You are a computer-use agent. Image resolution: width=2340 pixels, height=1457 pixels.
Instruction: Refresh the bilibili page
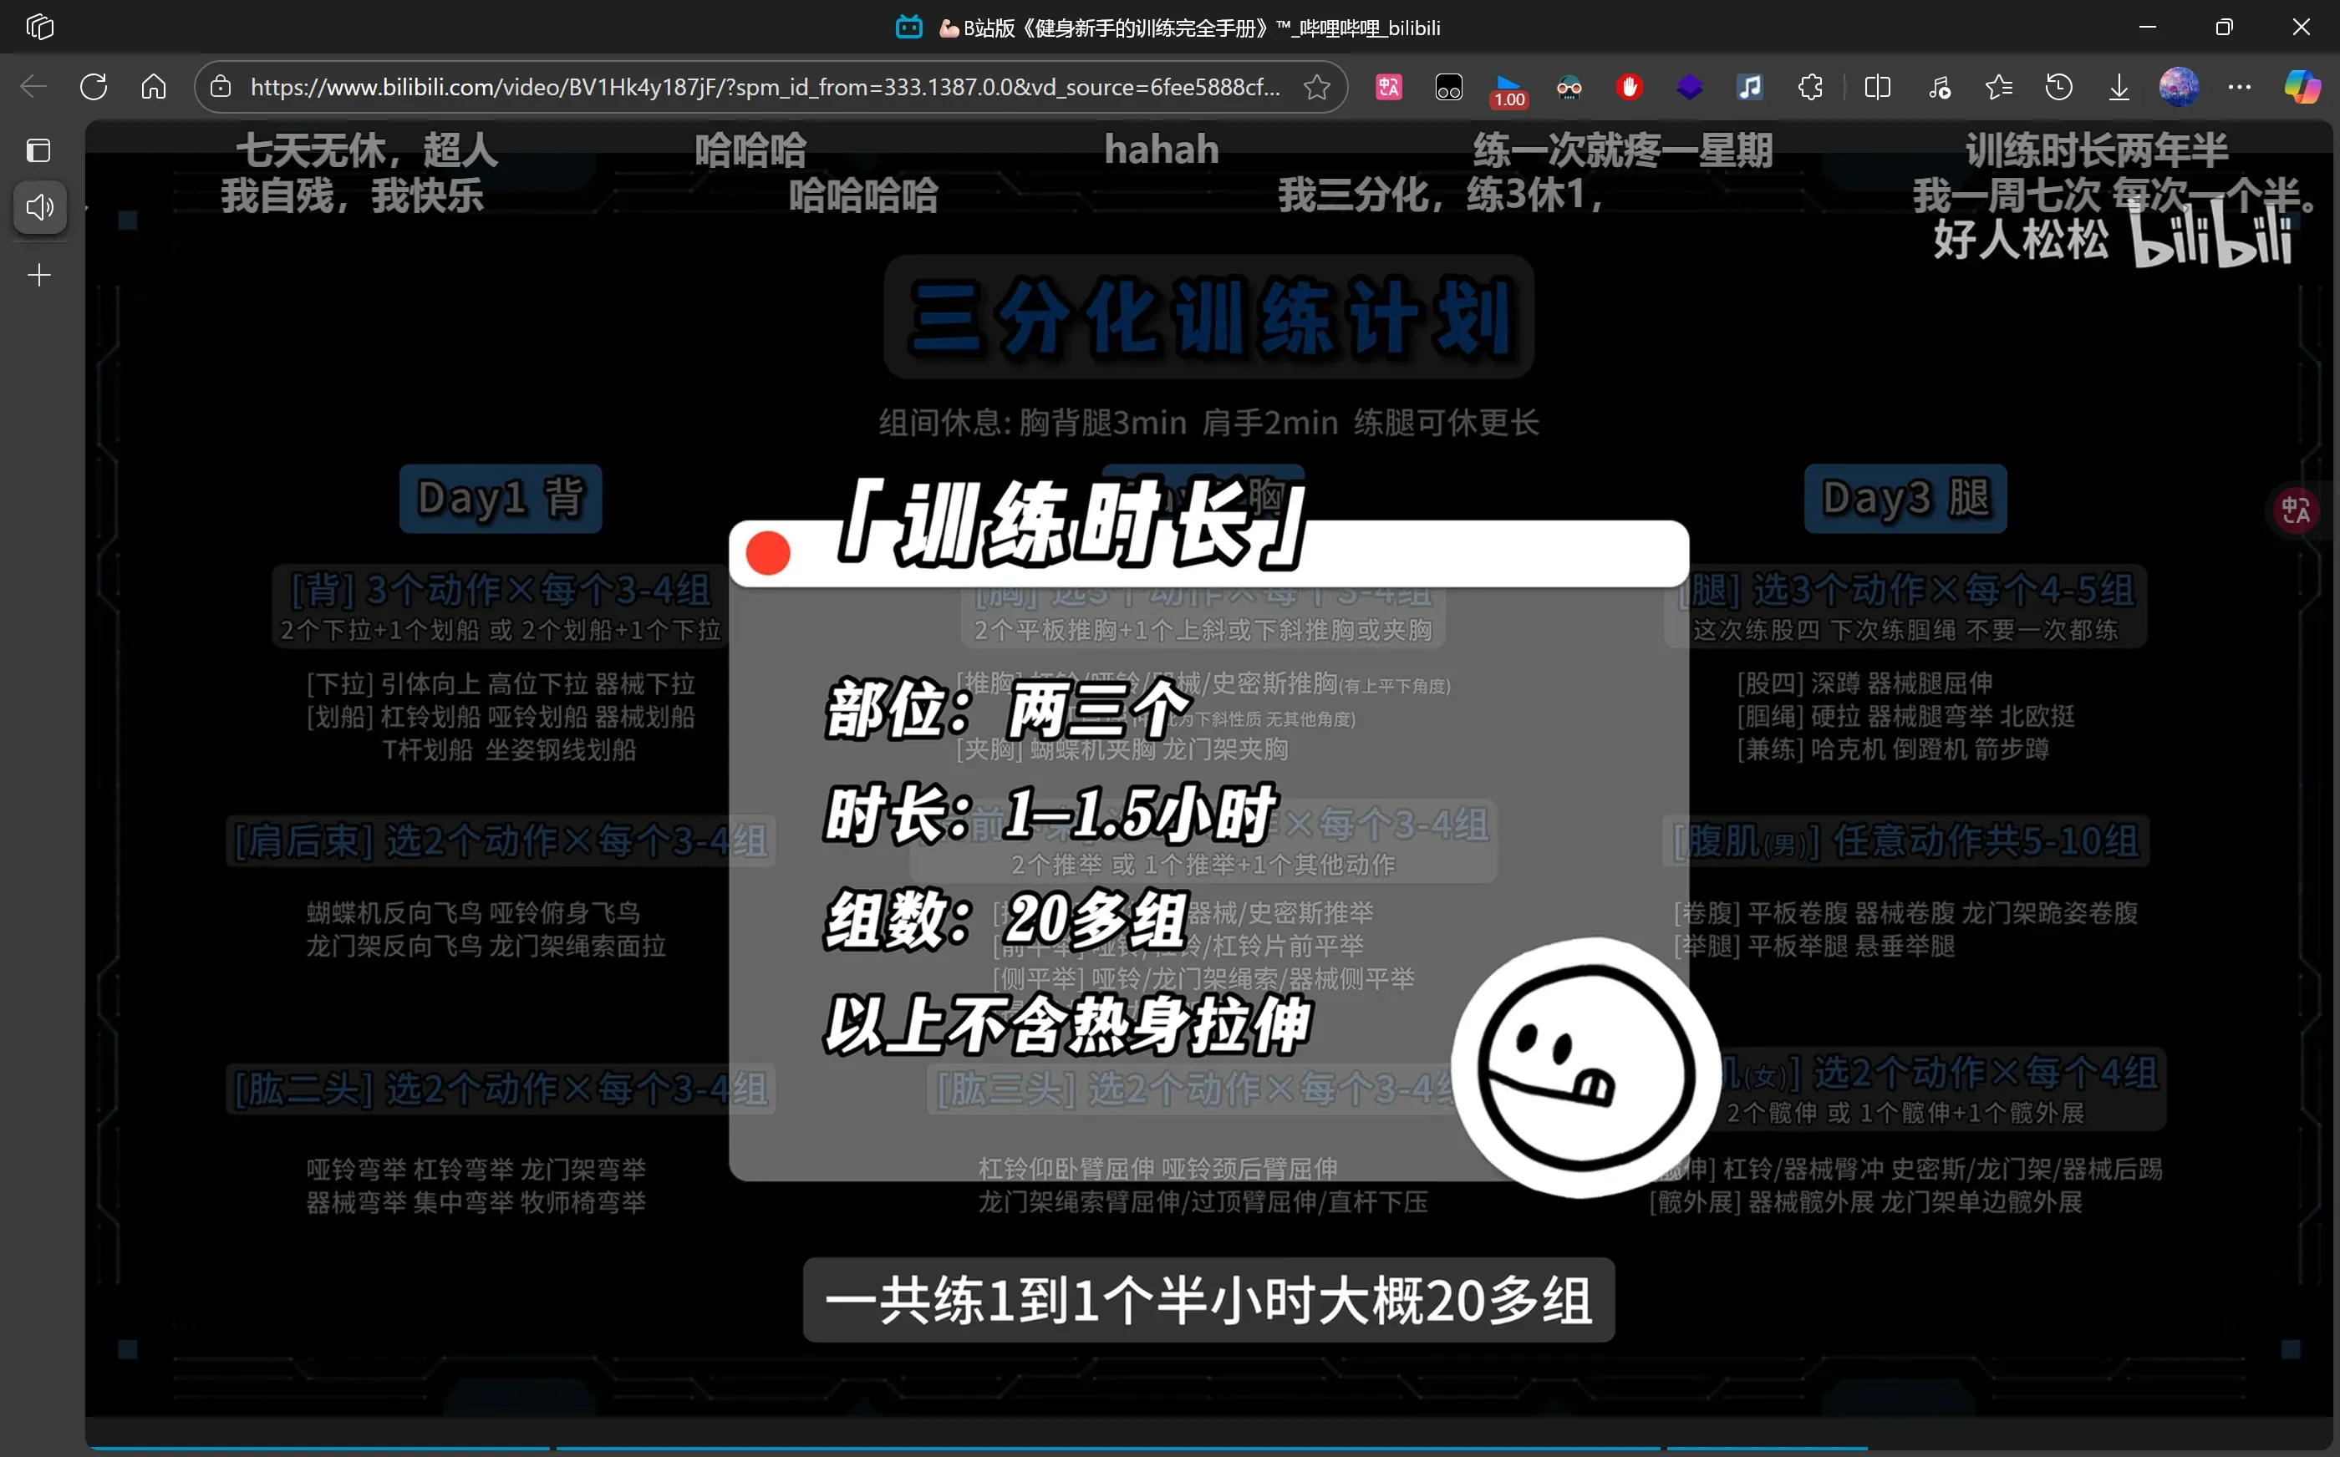94,87
